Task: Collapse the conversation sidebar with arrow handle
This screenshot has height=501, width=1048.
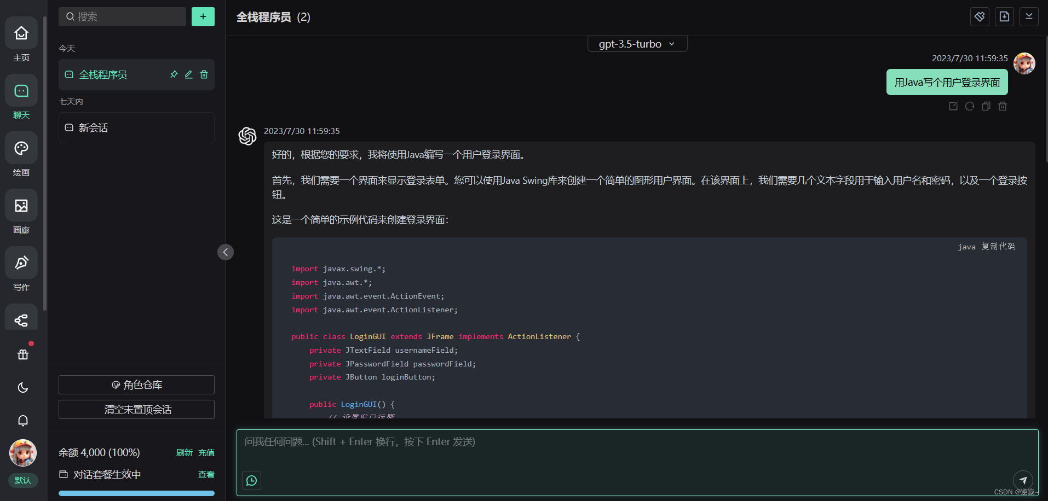Action: tap(226, 252)
